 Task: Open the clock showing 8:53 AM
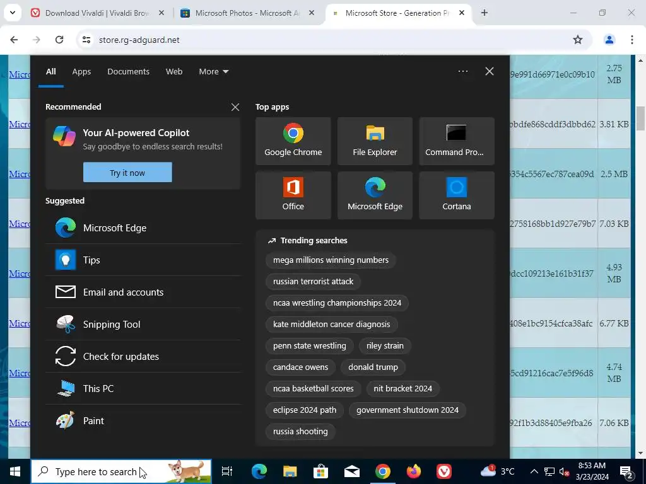point(592,471)
